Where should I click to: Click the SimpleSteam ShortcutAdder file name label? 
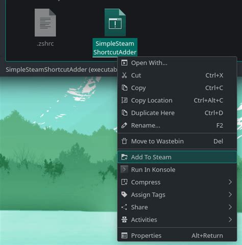click(x=115, y=48)
